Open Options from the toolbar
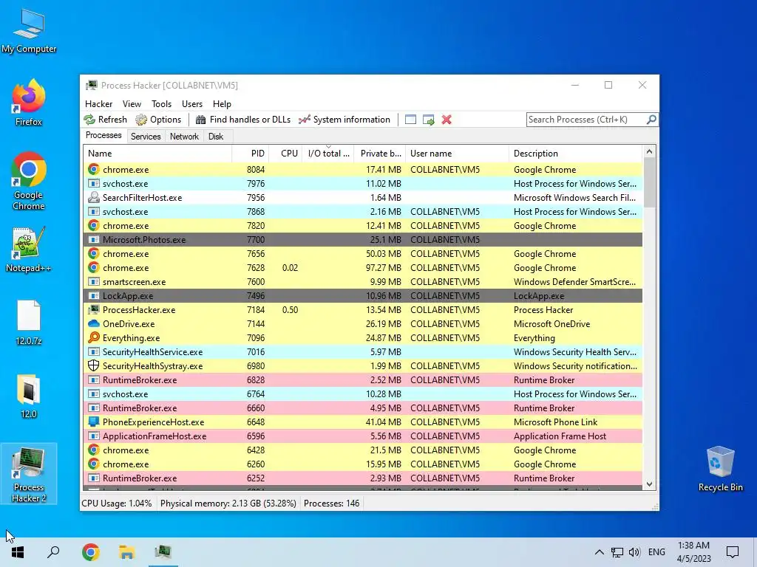Screen dimensions: 757x567 (x=158, y=120)
